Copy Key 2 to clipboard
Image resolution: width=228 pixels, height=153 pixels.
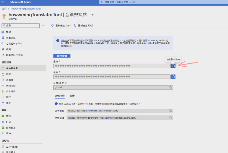pyautogui.click(x=173, y=76)
